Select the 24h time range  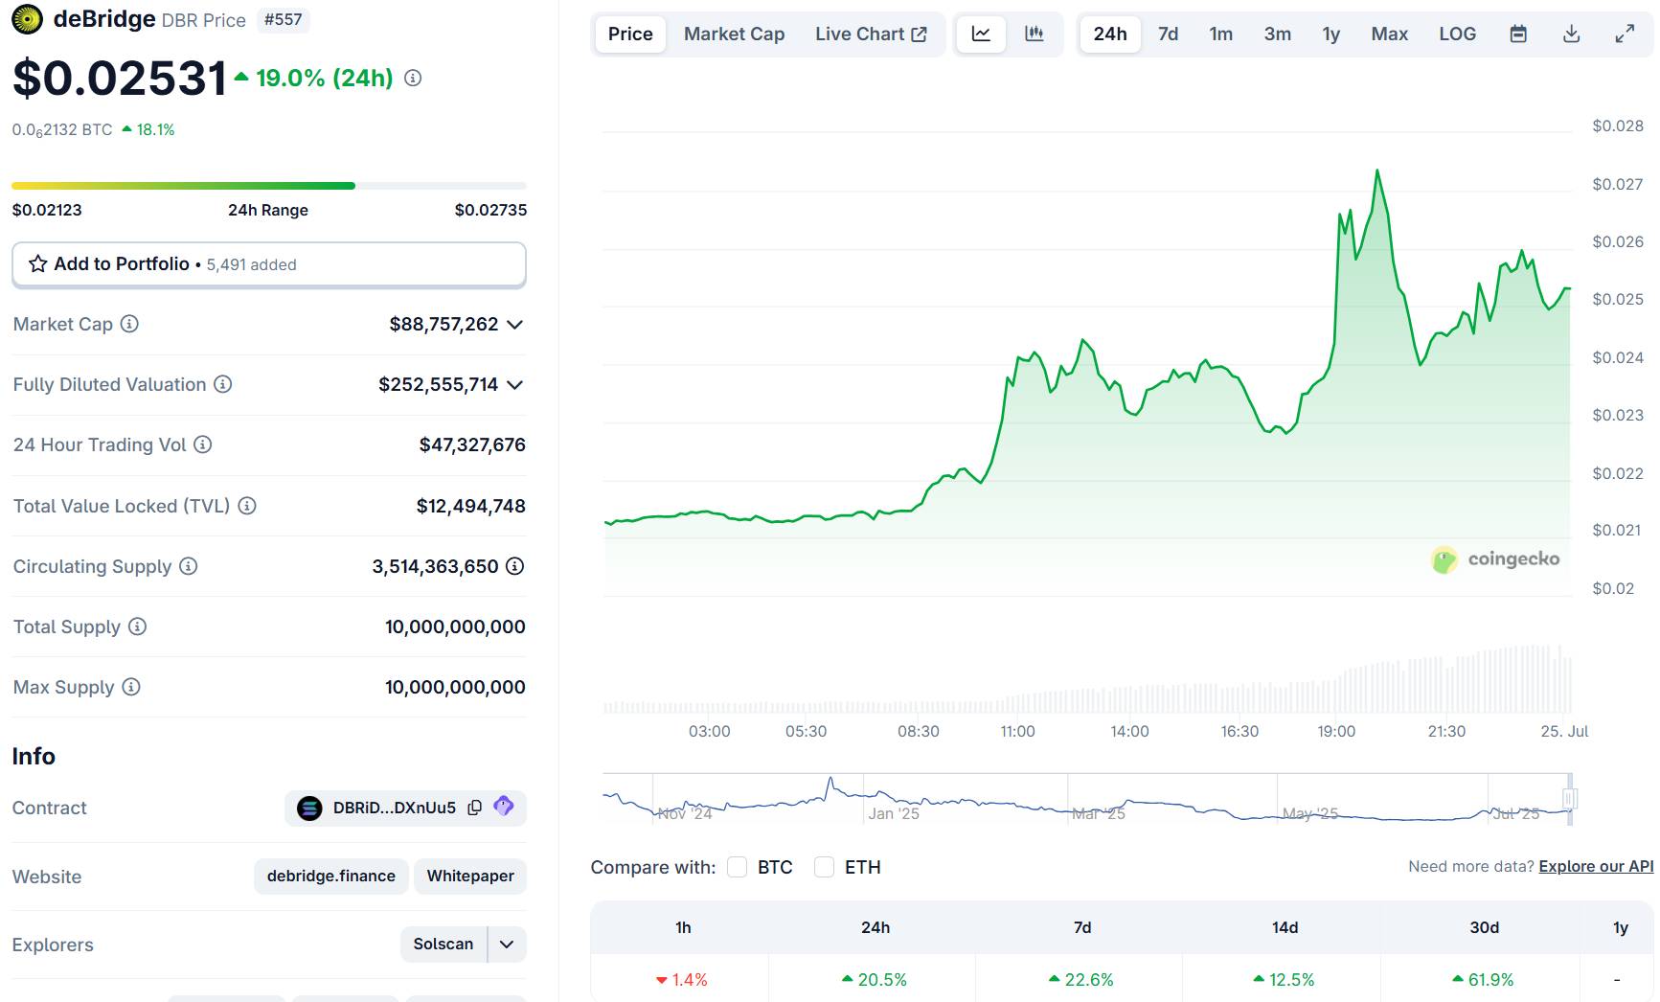tap(1110, 34)
